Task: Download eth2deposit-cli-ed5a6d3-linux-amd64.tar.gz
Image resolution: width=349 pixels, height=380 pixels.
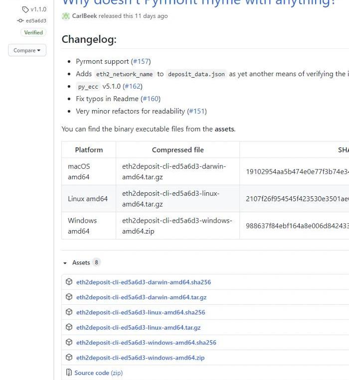Action: (138, 327)
